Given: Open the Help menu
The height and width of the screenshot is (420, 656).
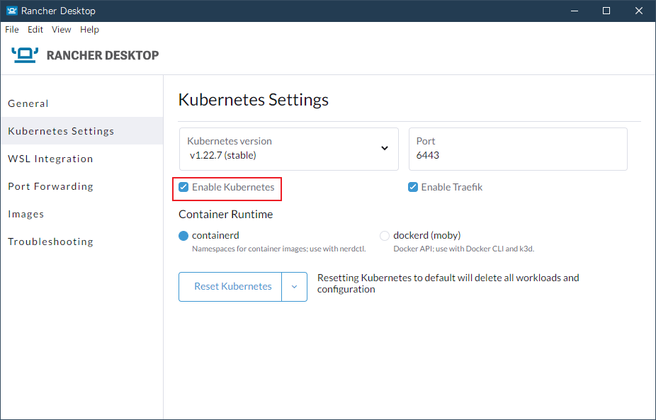Looking at the screenshot, I should (89, 30).
